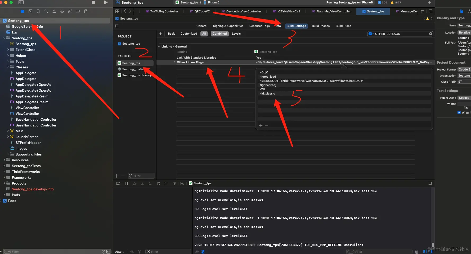Add an editor on the right
471x254 pixels.
coord(431,11)
